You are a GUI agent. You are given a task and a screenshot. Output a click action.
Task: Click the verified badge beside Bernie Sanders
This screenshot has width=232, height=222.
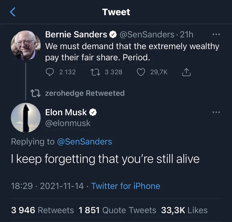point(113,34)
